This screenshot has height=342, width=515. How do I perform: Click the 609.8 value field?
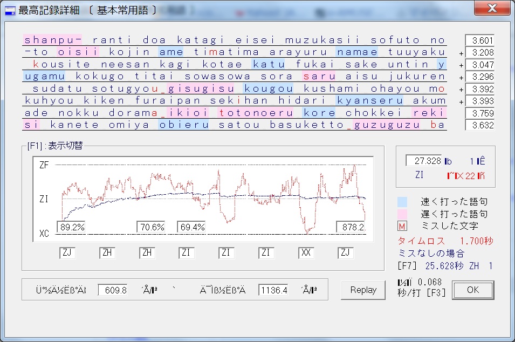coord(113,290)
